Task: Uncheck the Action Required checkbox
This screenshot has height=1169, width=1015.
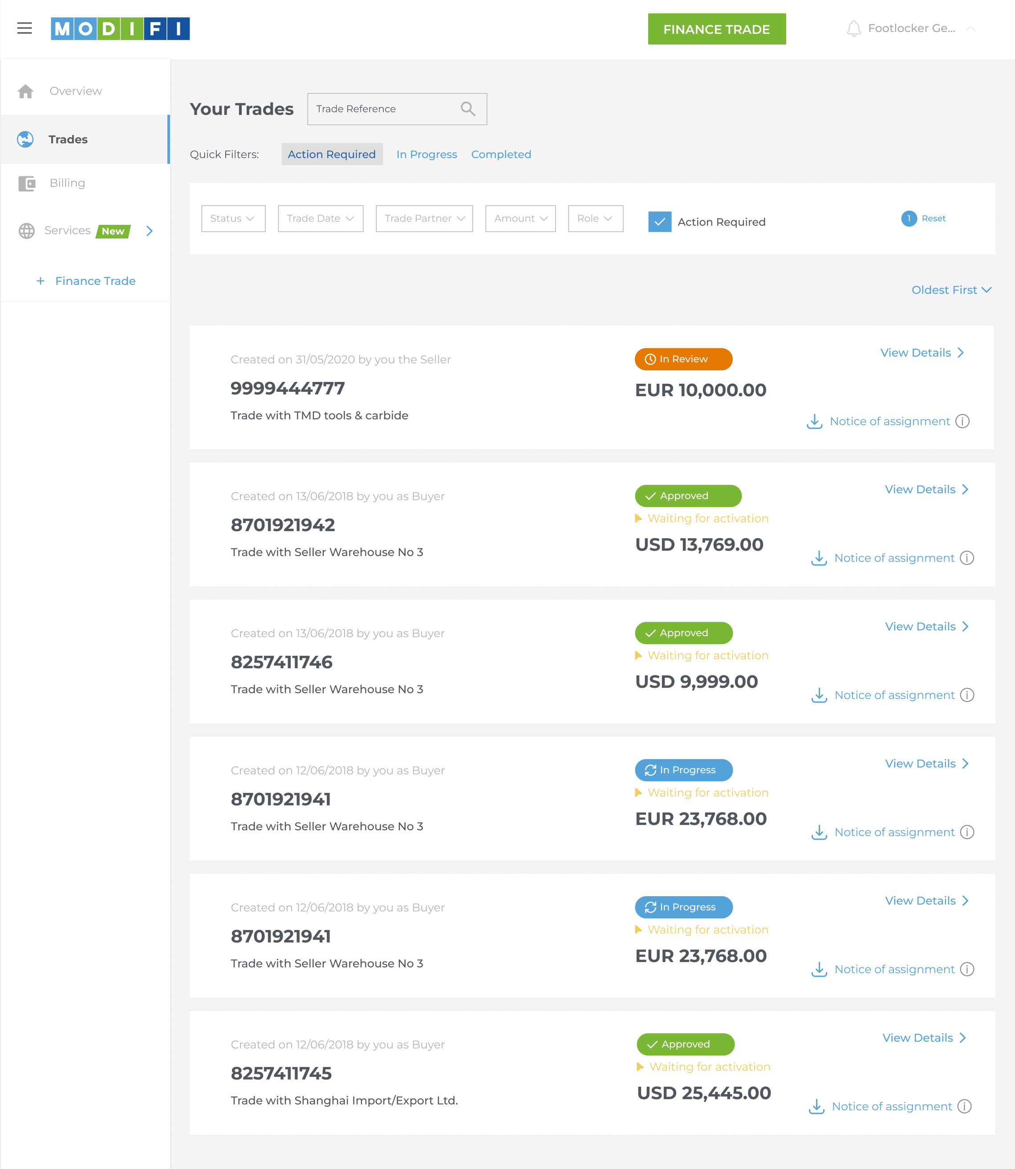Action: [659, 222]
